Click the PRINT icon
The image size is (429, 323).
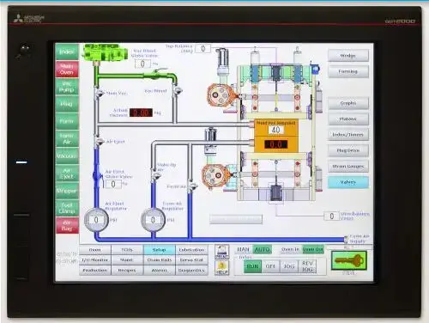(222, 252)
